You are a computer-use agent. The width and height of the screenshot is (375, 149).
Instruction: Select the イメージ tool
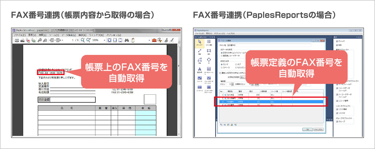[200, 79]
